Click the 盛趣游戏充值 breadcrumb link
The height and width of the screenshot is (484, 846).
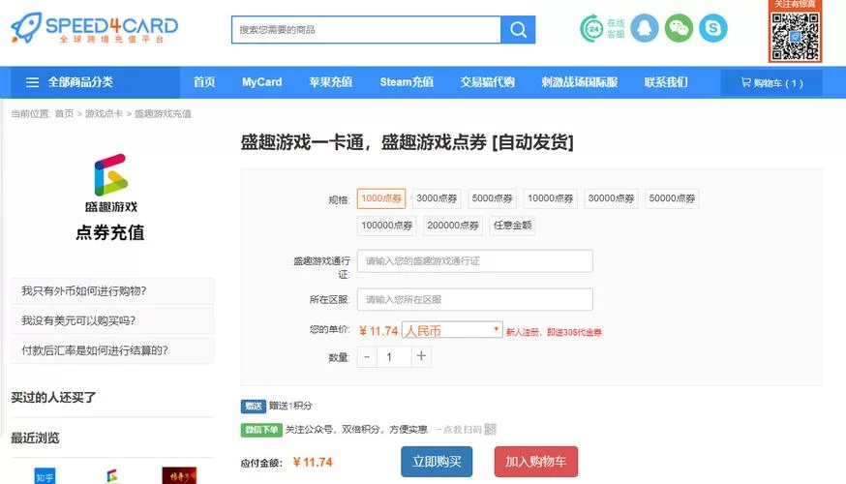click(163, 114)
